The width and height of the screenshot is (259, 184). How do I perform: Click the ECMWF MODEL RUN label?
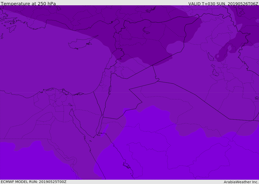pyautogui.click(x=33, y=182)
